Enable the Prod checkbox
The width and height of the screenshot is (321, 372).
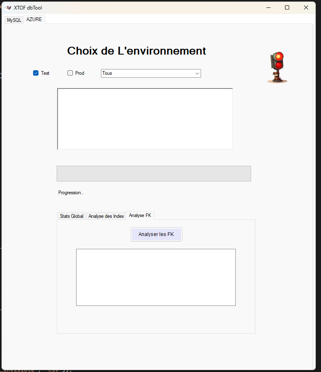[x=70, y=73]
